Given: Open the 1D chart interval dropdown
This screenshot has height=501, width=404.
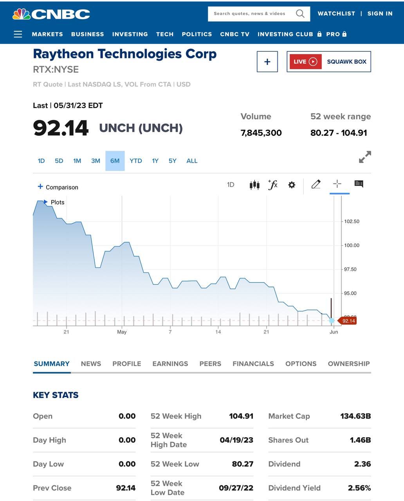Looking at the screenshot, I should point(231,185).
